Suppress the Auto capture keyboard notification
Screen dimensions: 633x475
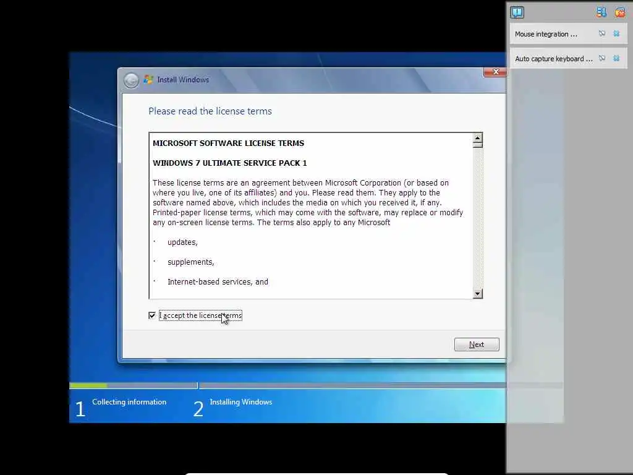tap(602, 59)
